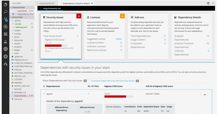Expand the docker folder
This screenshot has width=217, height=114.
tap(13, 43)
